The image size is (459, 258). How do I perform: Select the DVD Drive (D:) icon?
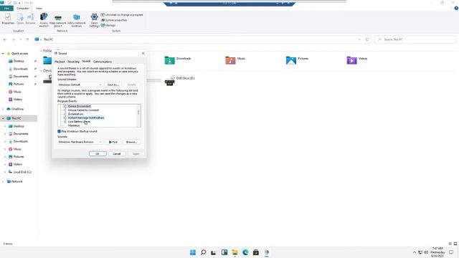tap(170, 80)
